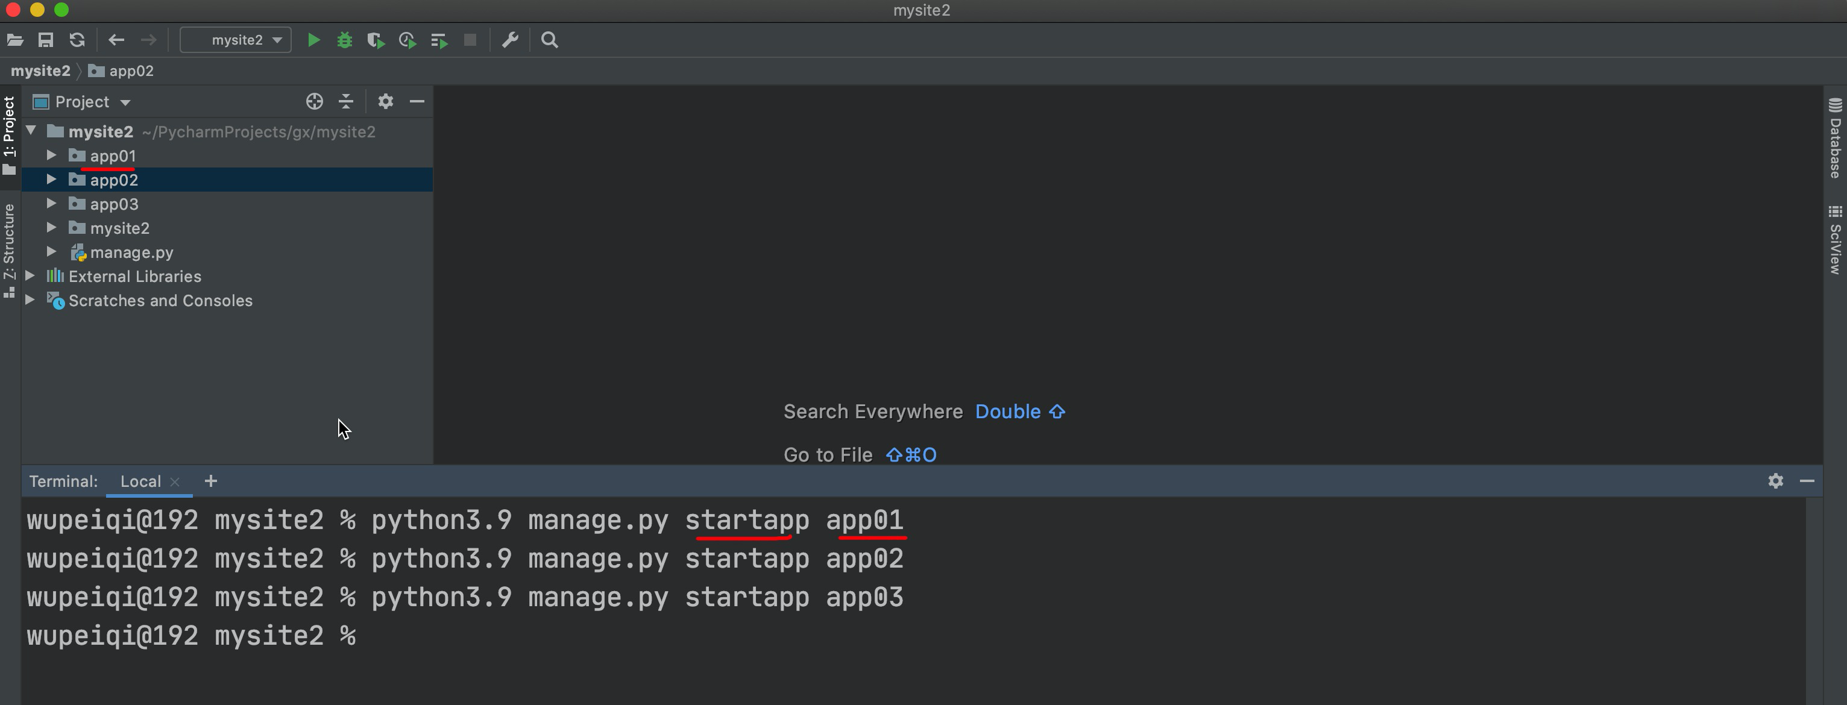Image resolution: width=1847 pixels, height=705 pixels.
Task: Click the profiler run icon
Action: 407,40
